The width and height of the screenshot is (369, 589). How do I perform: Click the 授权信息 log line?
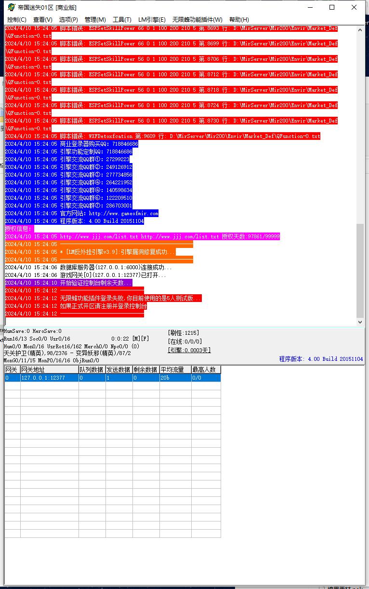click(19, 229)
